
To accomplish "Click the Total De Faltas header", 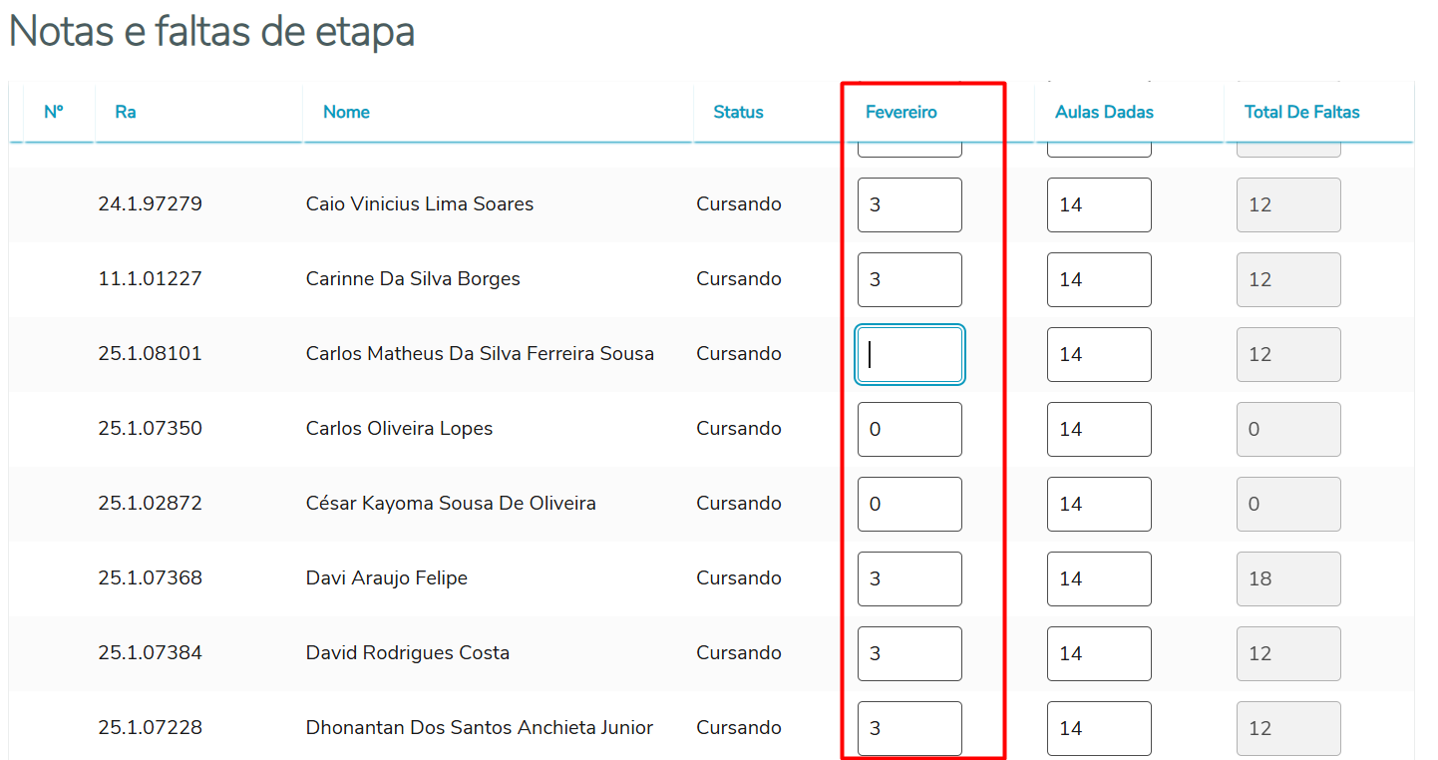I will click(1301, 112).
